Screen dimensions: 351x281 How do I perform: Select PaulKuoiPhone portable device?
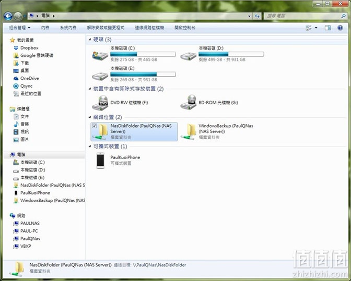coord(118,160)
